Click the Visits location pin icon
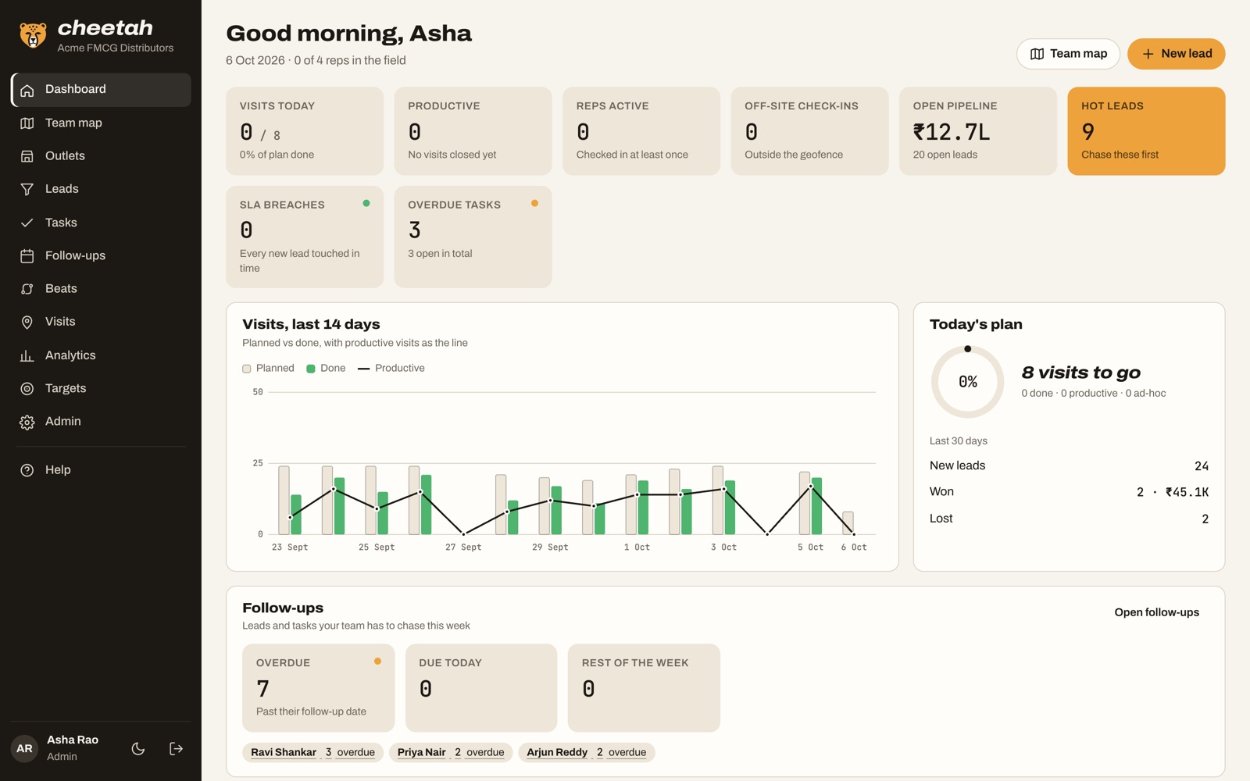 coord(27,322)
